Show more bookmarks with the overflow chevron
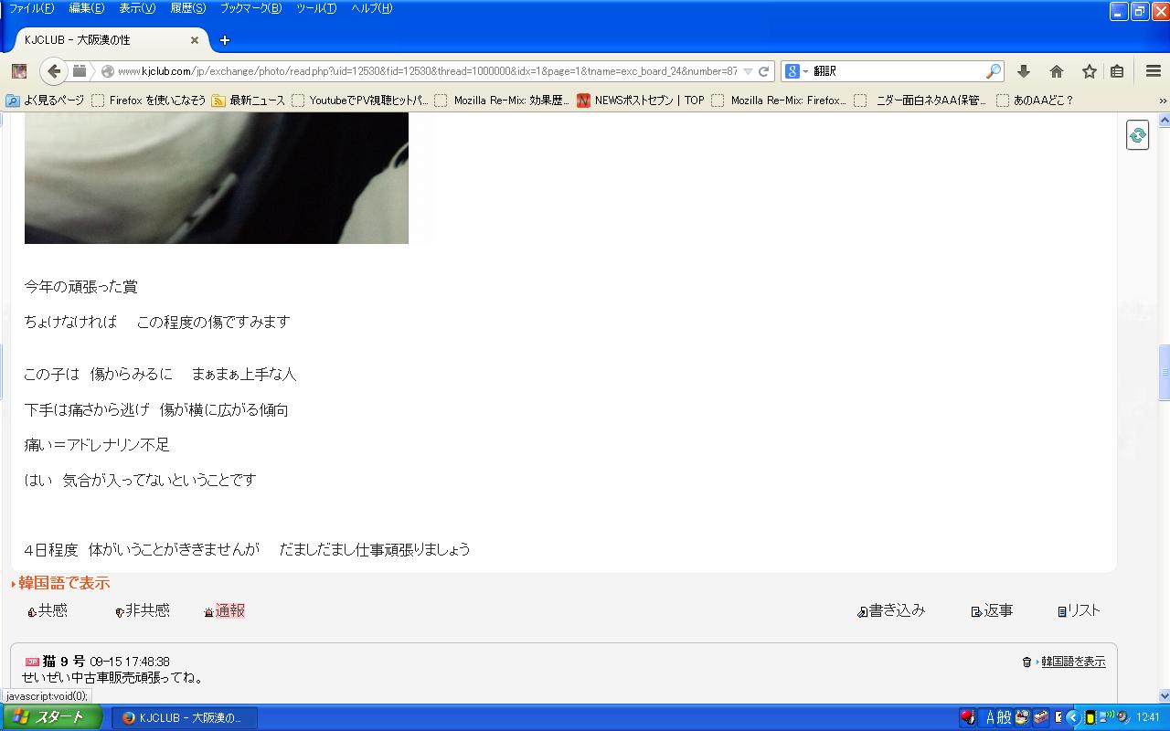Image resolution: width=1170 pixels, height=731 pixels. pyautogui.click(x=1162, y=101)
